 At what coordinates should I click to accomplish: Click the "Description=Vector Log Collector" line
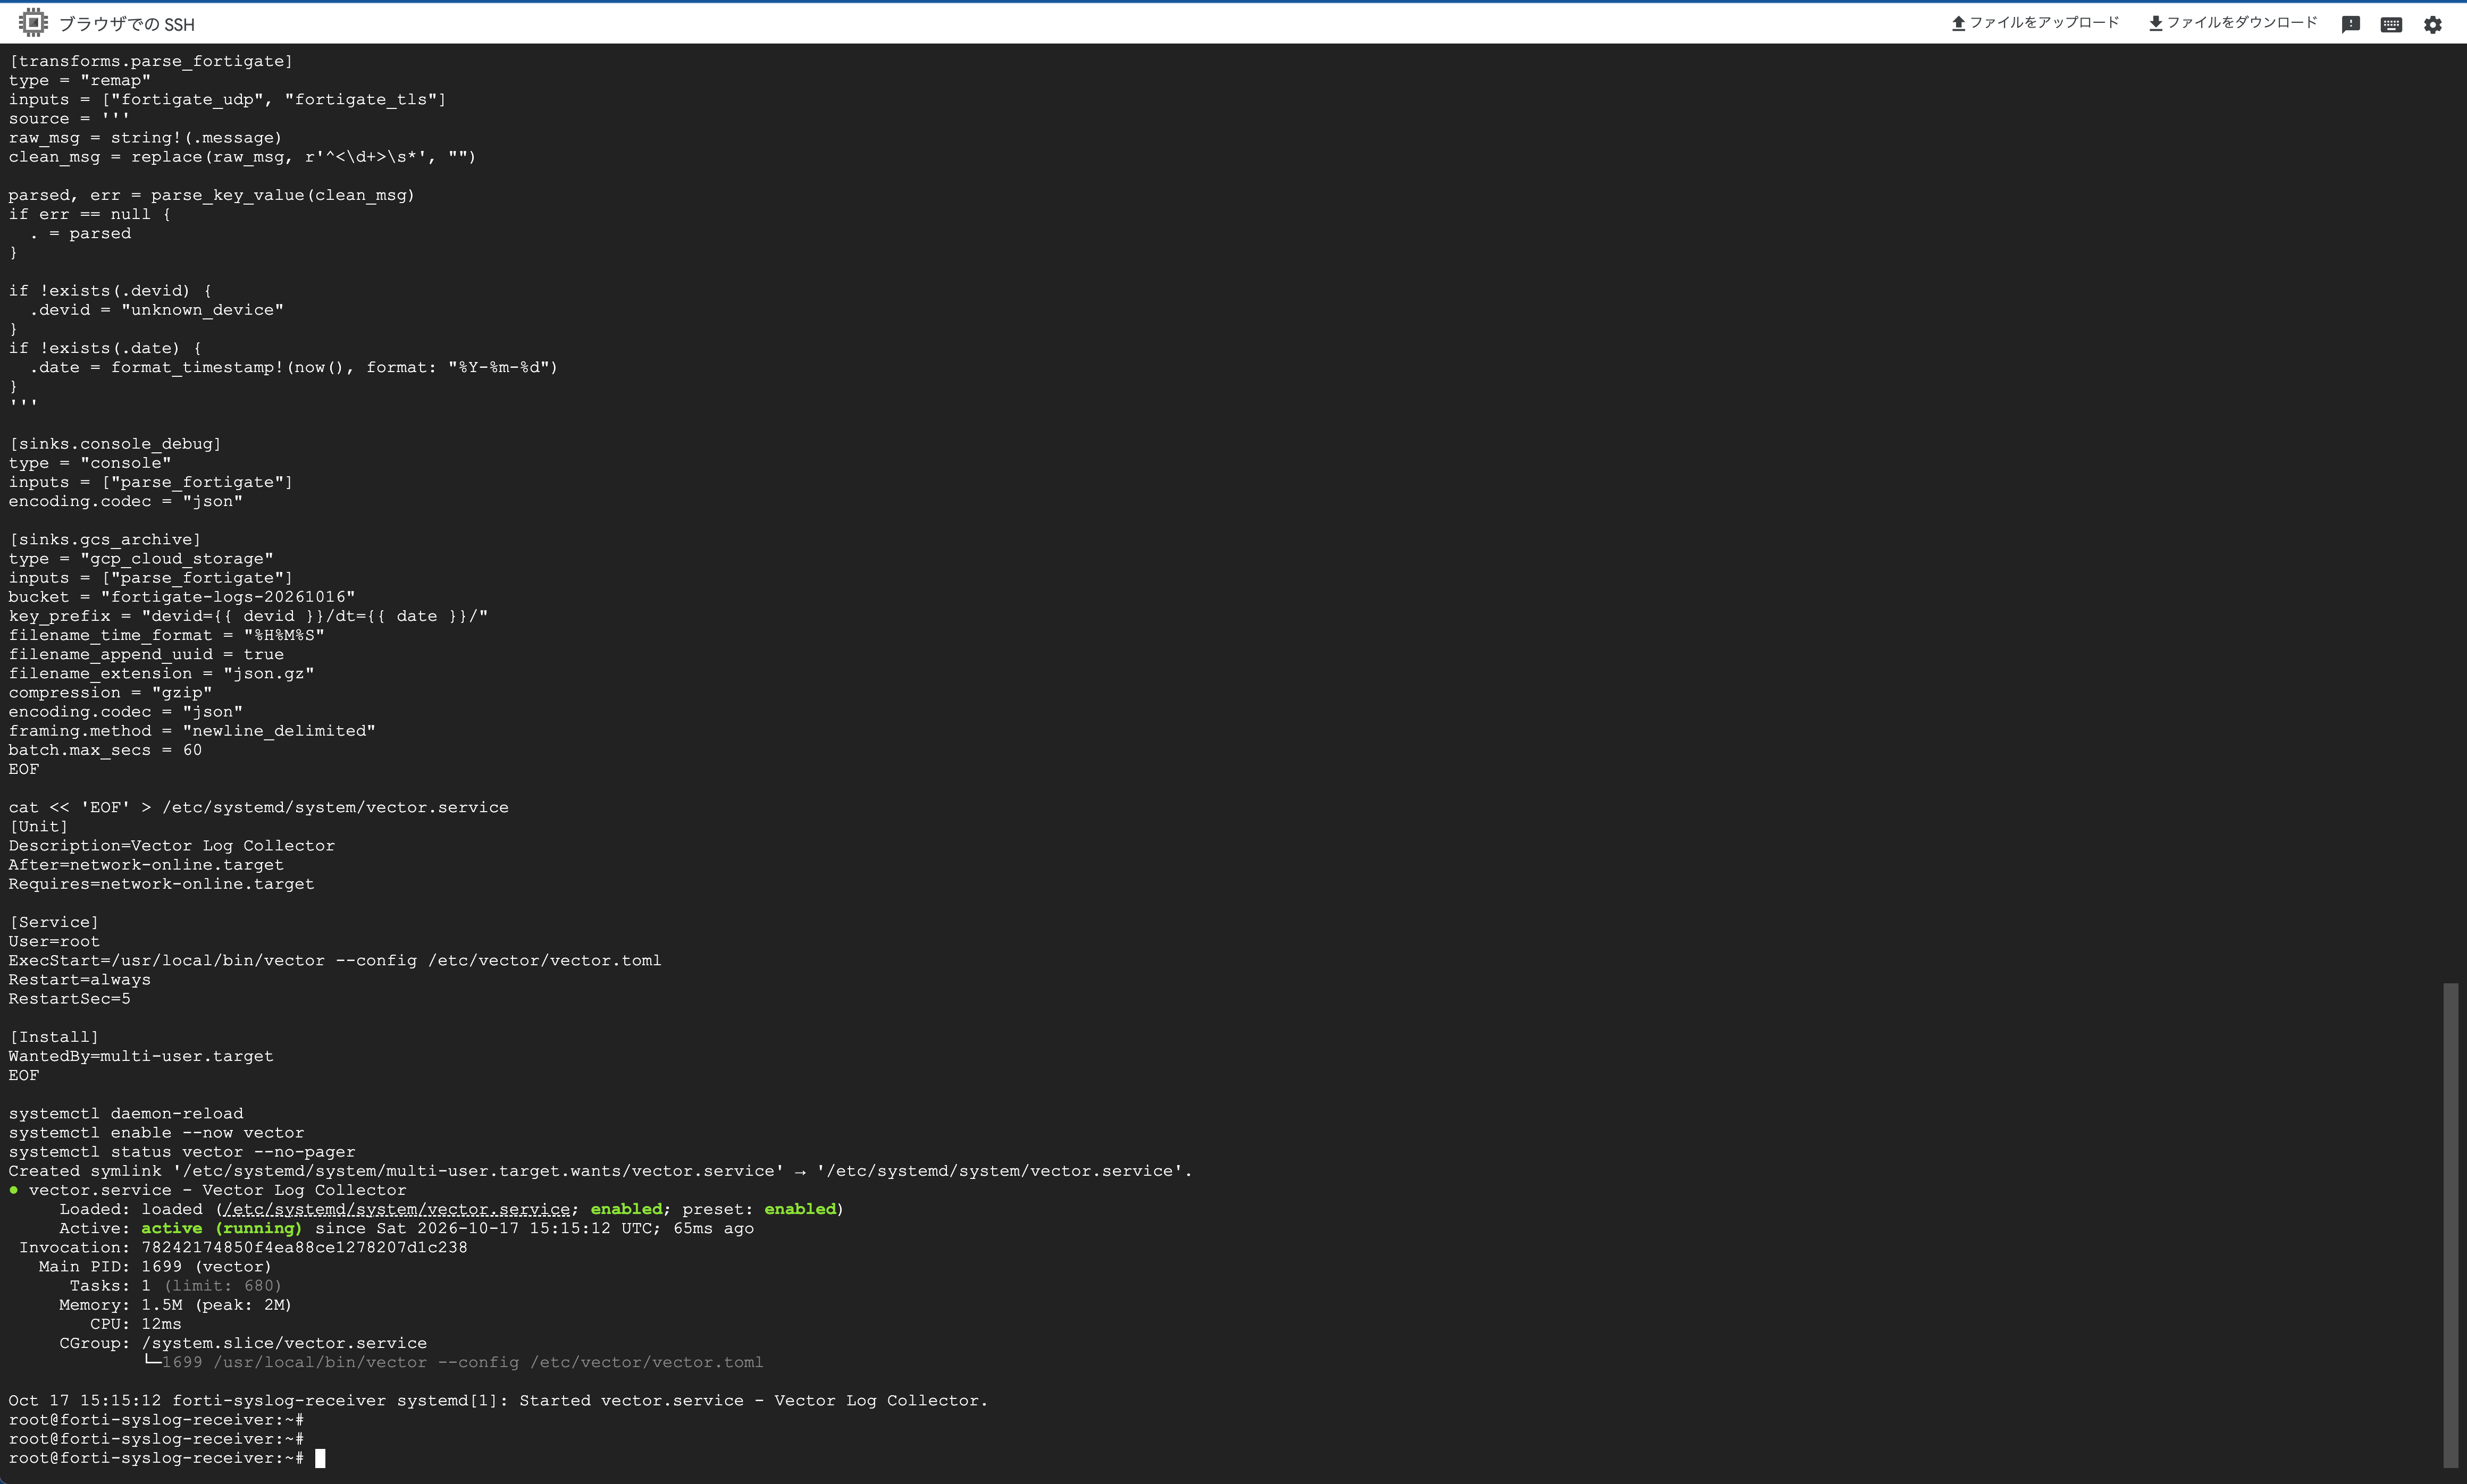(x=172, y=845)
